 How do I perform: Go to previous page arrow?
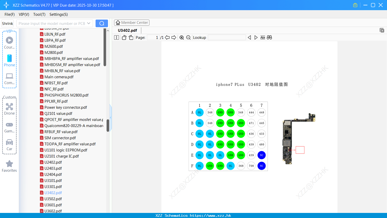point(167,38)
